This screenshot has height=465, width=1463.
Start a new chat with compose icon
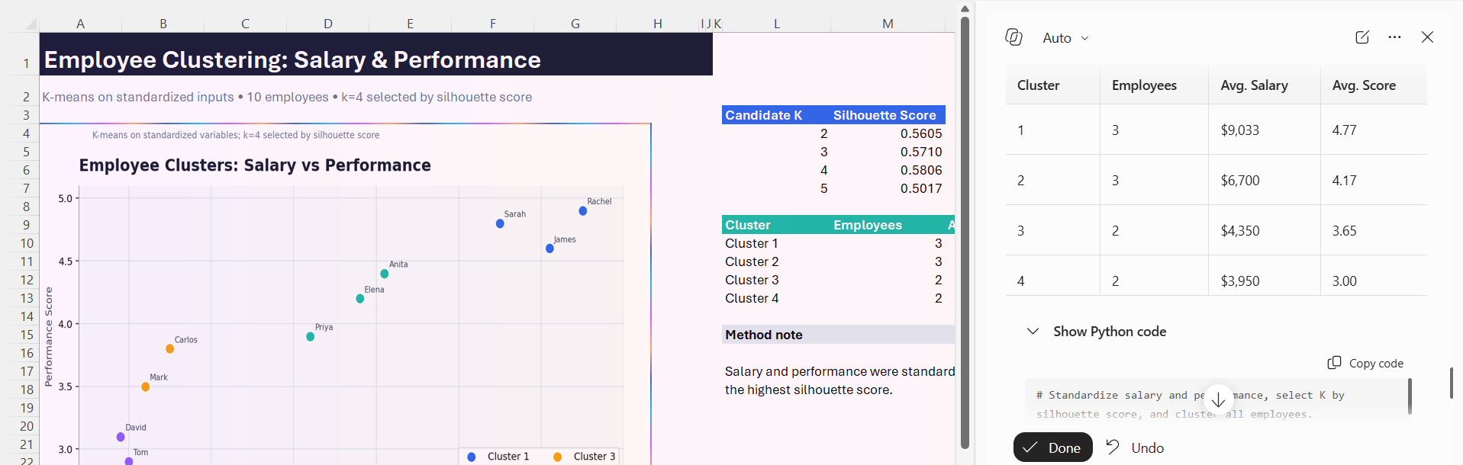pyautogui.click(x=1362, y=37)
